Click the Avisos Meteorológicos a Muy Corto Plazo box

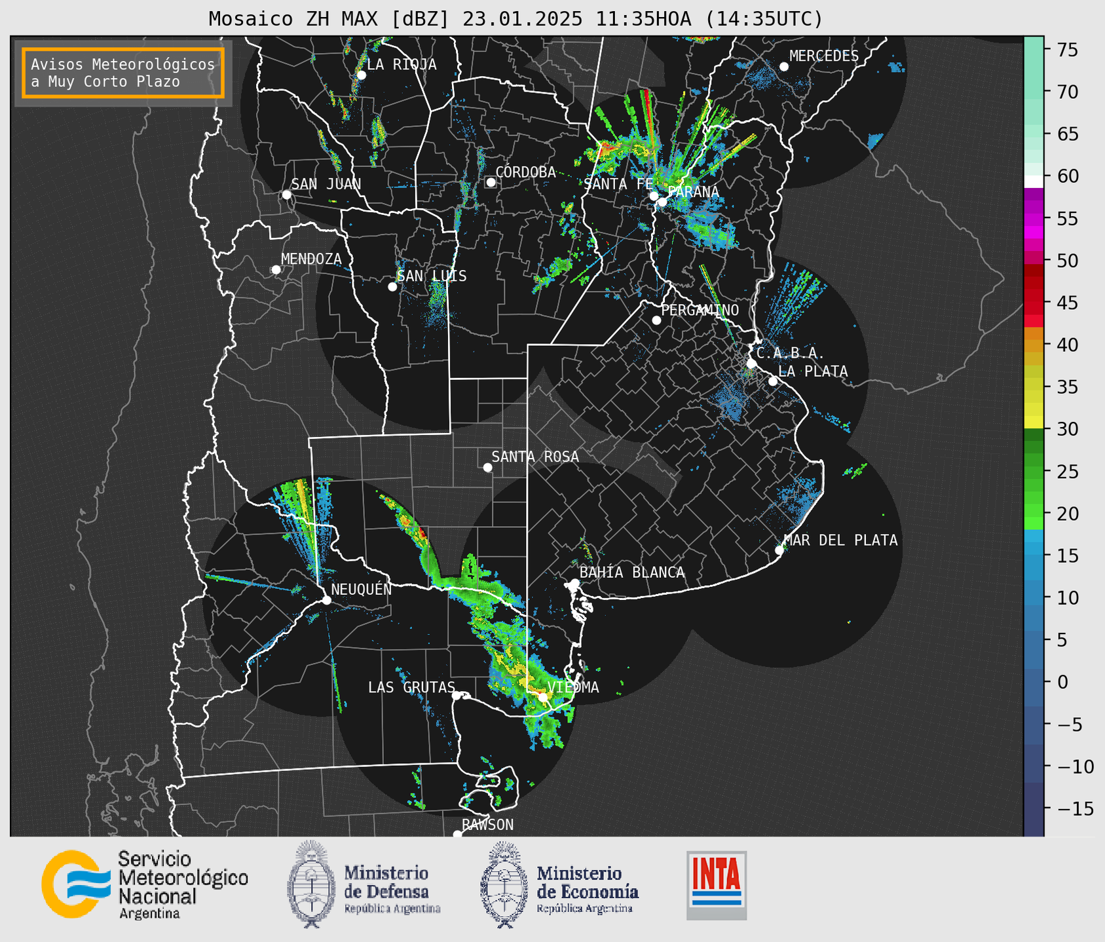(x=123, y=73)
